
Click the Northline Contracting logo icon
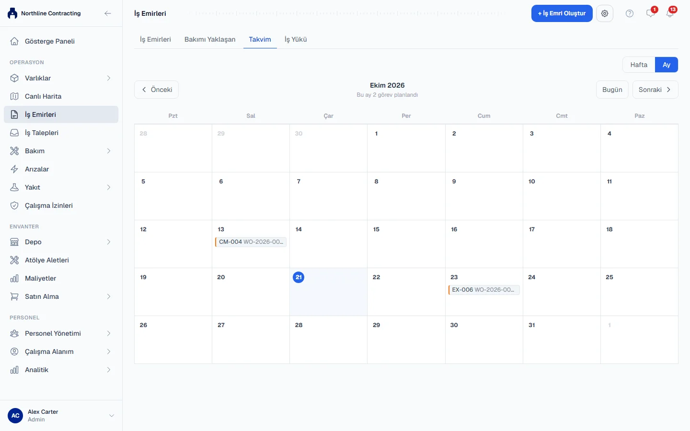tap(12, 13)
